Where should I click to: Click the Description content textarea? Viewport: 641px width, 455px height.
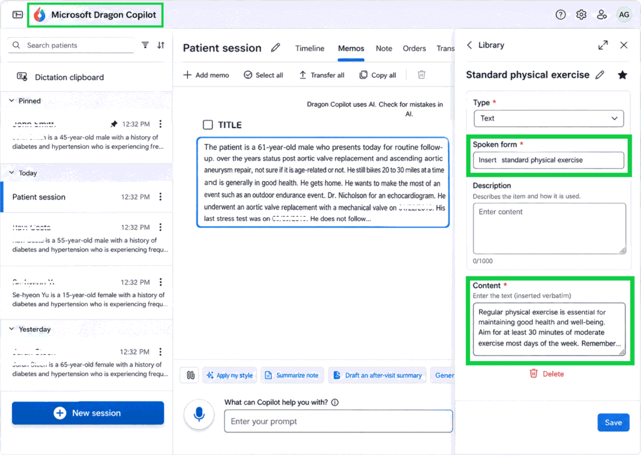[550, 228]
